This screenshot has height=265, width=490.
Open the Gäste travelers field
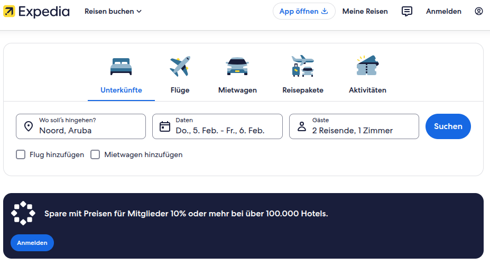click(354, 126)
